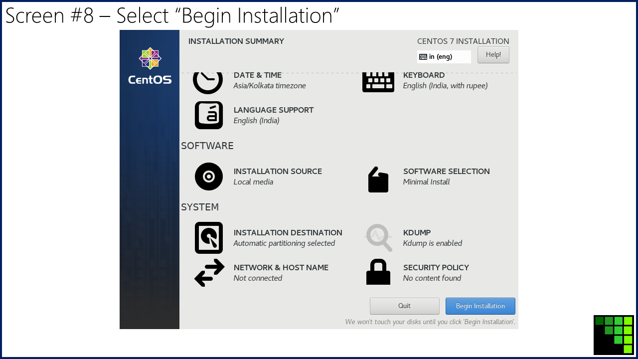Open the Keyboard layout icon
The height and width of the screenshot is (359, 638).
378,82
